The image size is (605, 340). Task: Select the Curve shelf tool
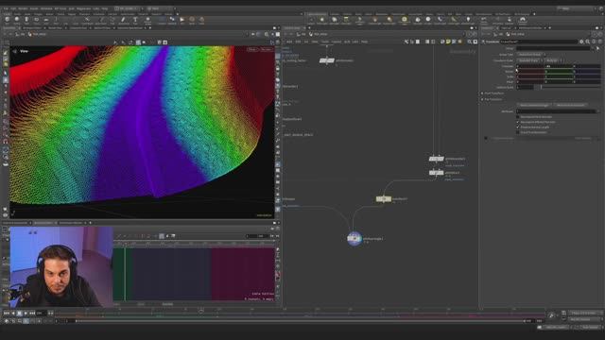coord(87,20)
